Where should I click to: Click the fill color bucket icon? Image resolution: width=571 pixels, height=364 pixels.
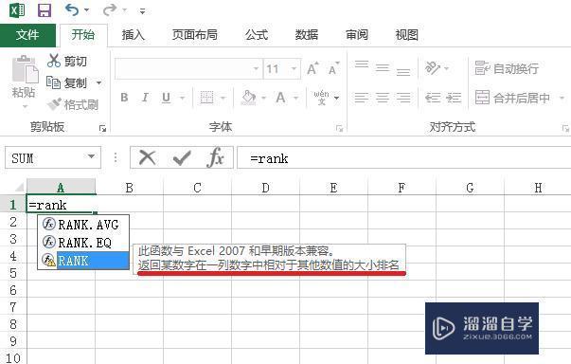[249, 98]
